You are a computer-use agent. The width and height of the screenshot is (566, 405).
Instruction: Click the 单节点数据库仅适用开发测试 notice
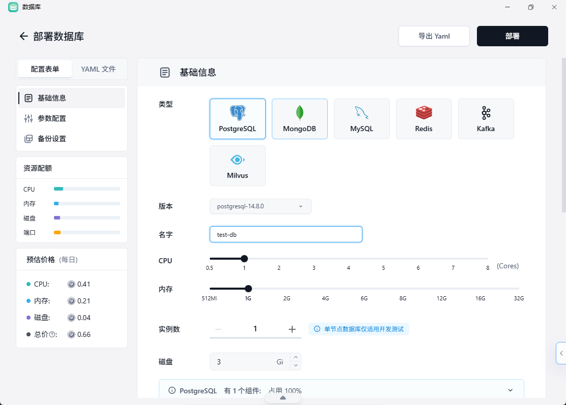[359, 329]
